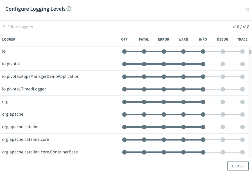This screenshot has width=252, height=173.
Task: Click the filter icon next to Filter Loggers
Action: 4,27
